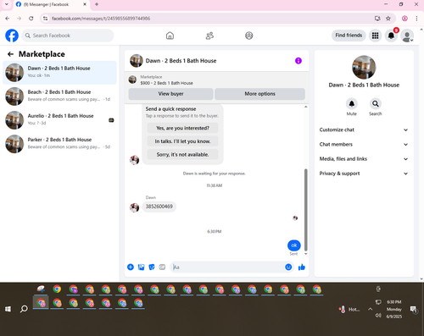Image resolution: width=424 pixels, height=336 pixels.
Task: Open the $900 - 2 Beds 1 Bath House listing
Action: tap(166, 83)
